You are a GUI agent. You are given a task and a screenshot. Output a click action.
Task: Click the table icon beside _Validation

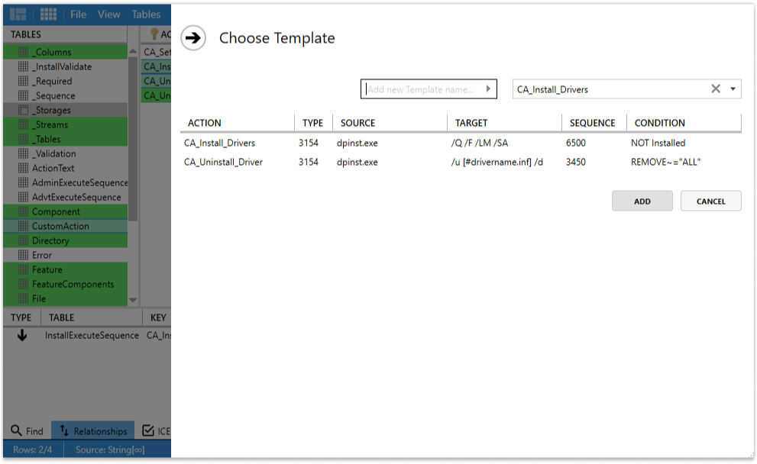pos(23,153)
